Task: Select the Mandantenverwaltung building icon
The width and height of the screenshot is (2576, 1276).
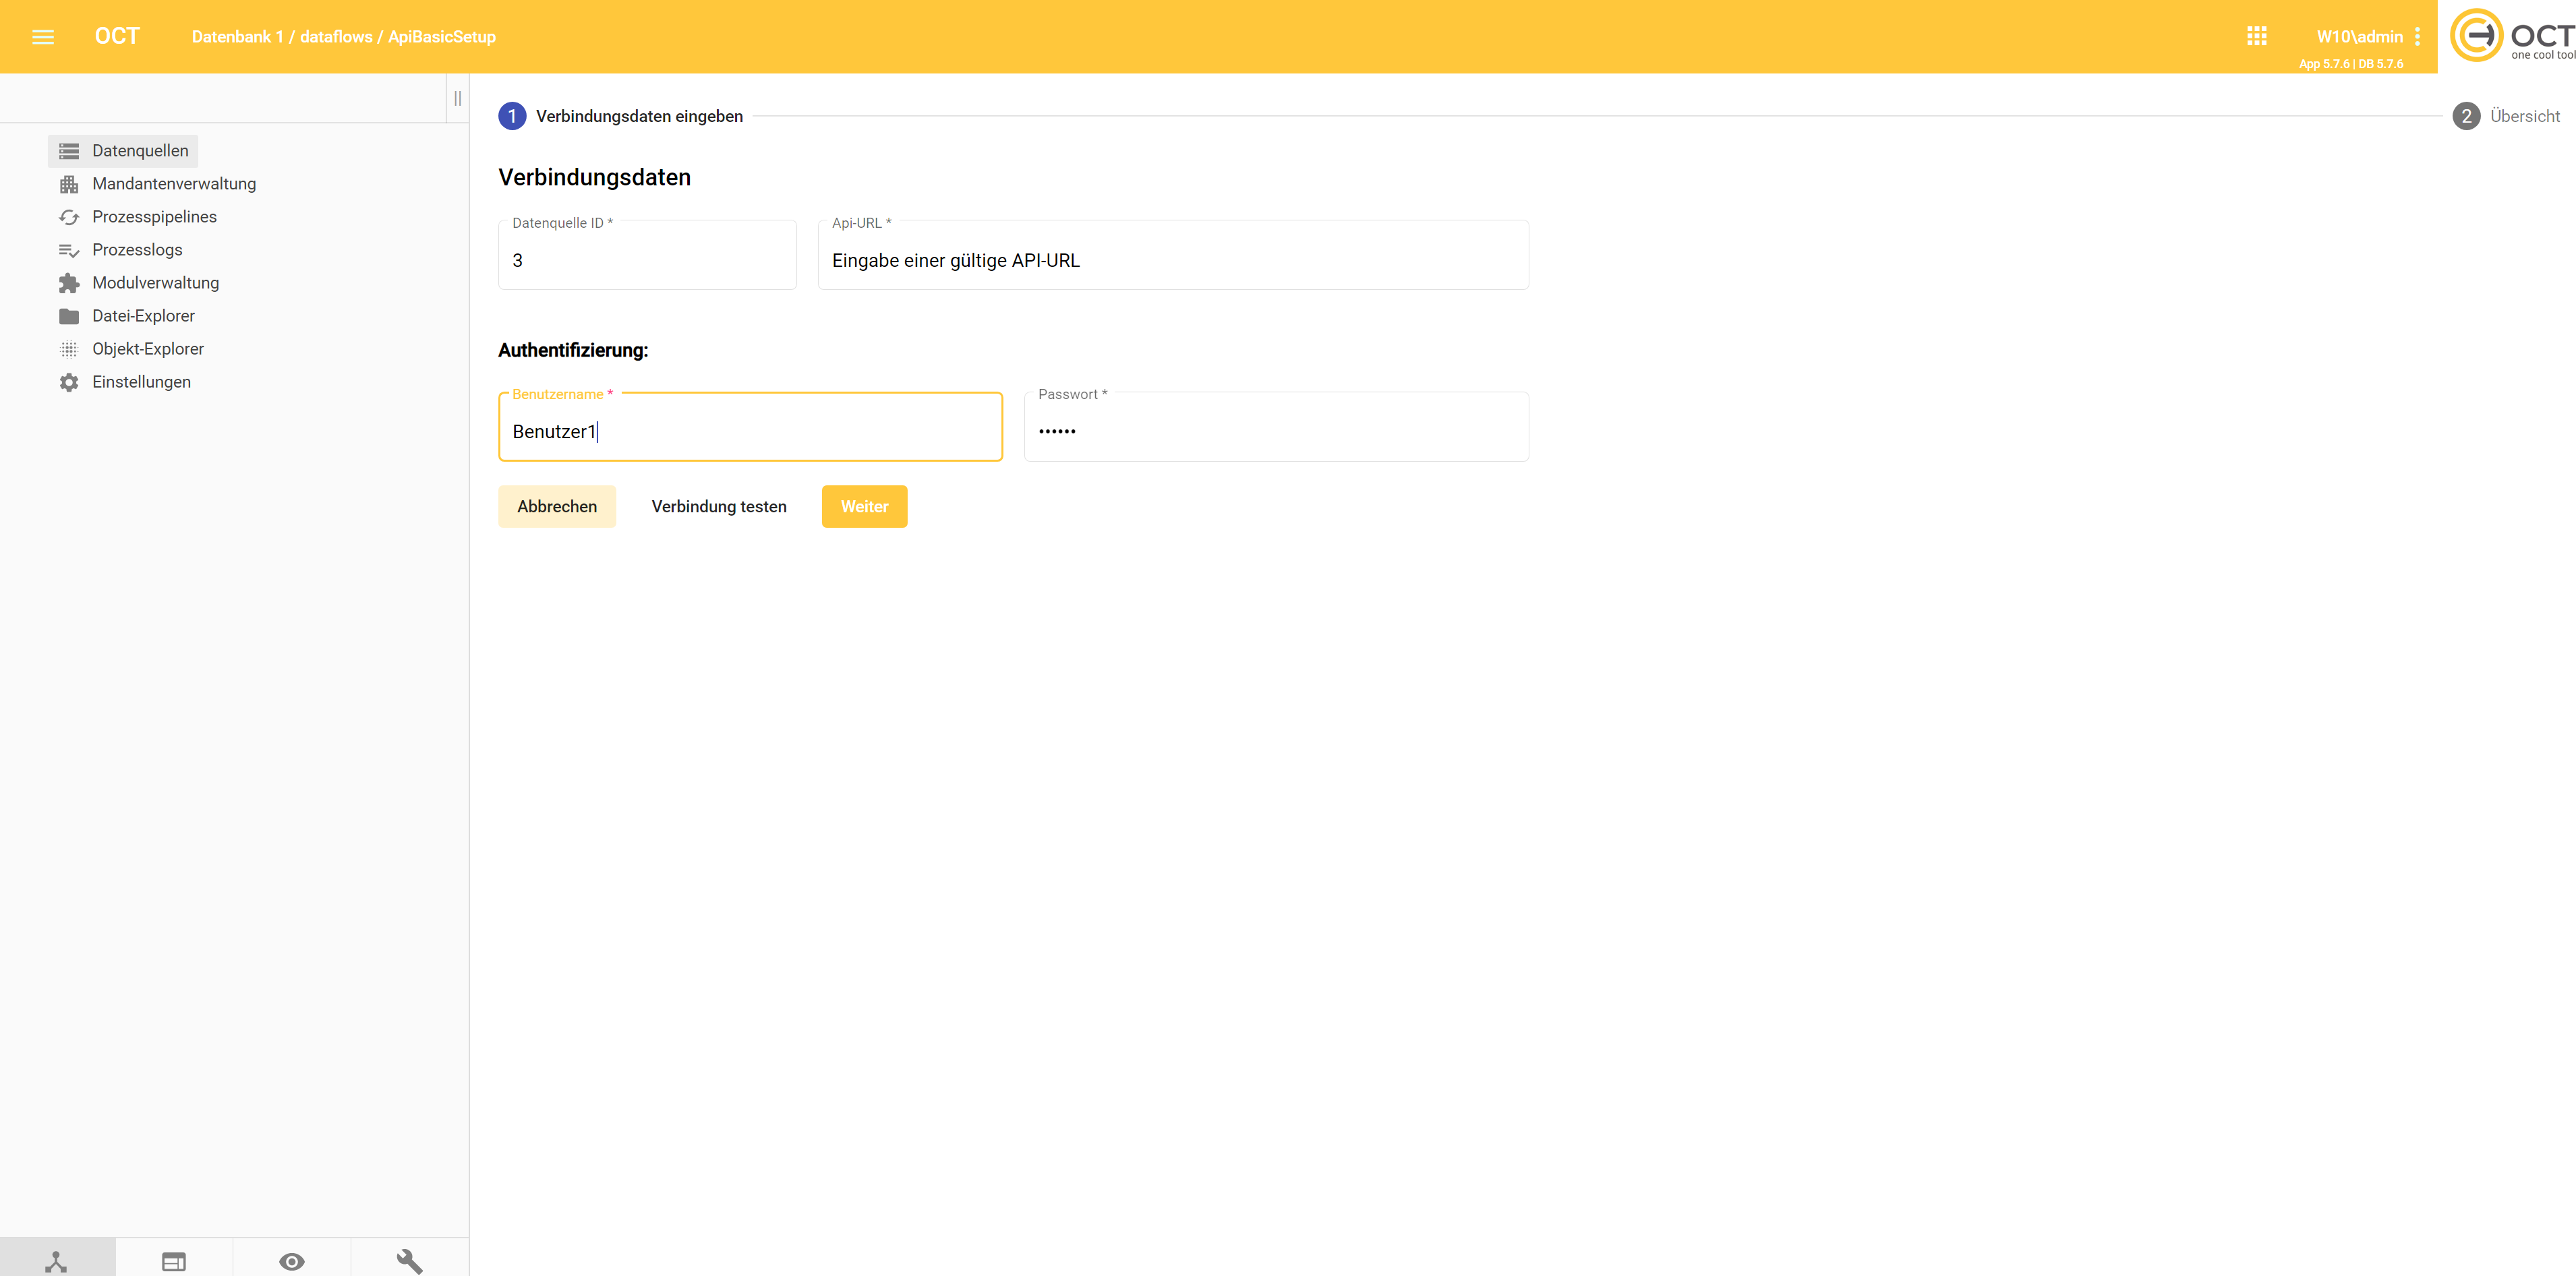Action: pos(69,184)
